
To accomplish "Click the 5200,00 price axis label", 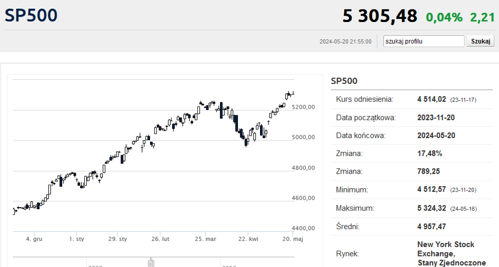I will 303,107.
